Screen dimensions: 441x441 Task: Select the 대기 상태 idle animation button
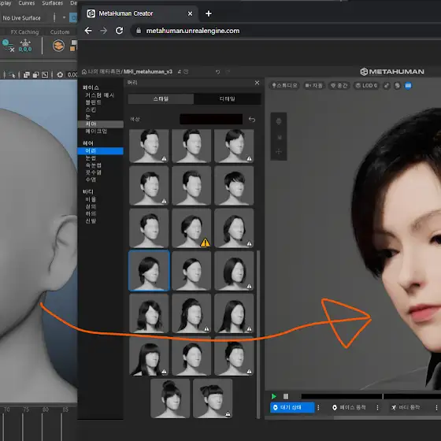pyautogui.click(x=292, y=408)
